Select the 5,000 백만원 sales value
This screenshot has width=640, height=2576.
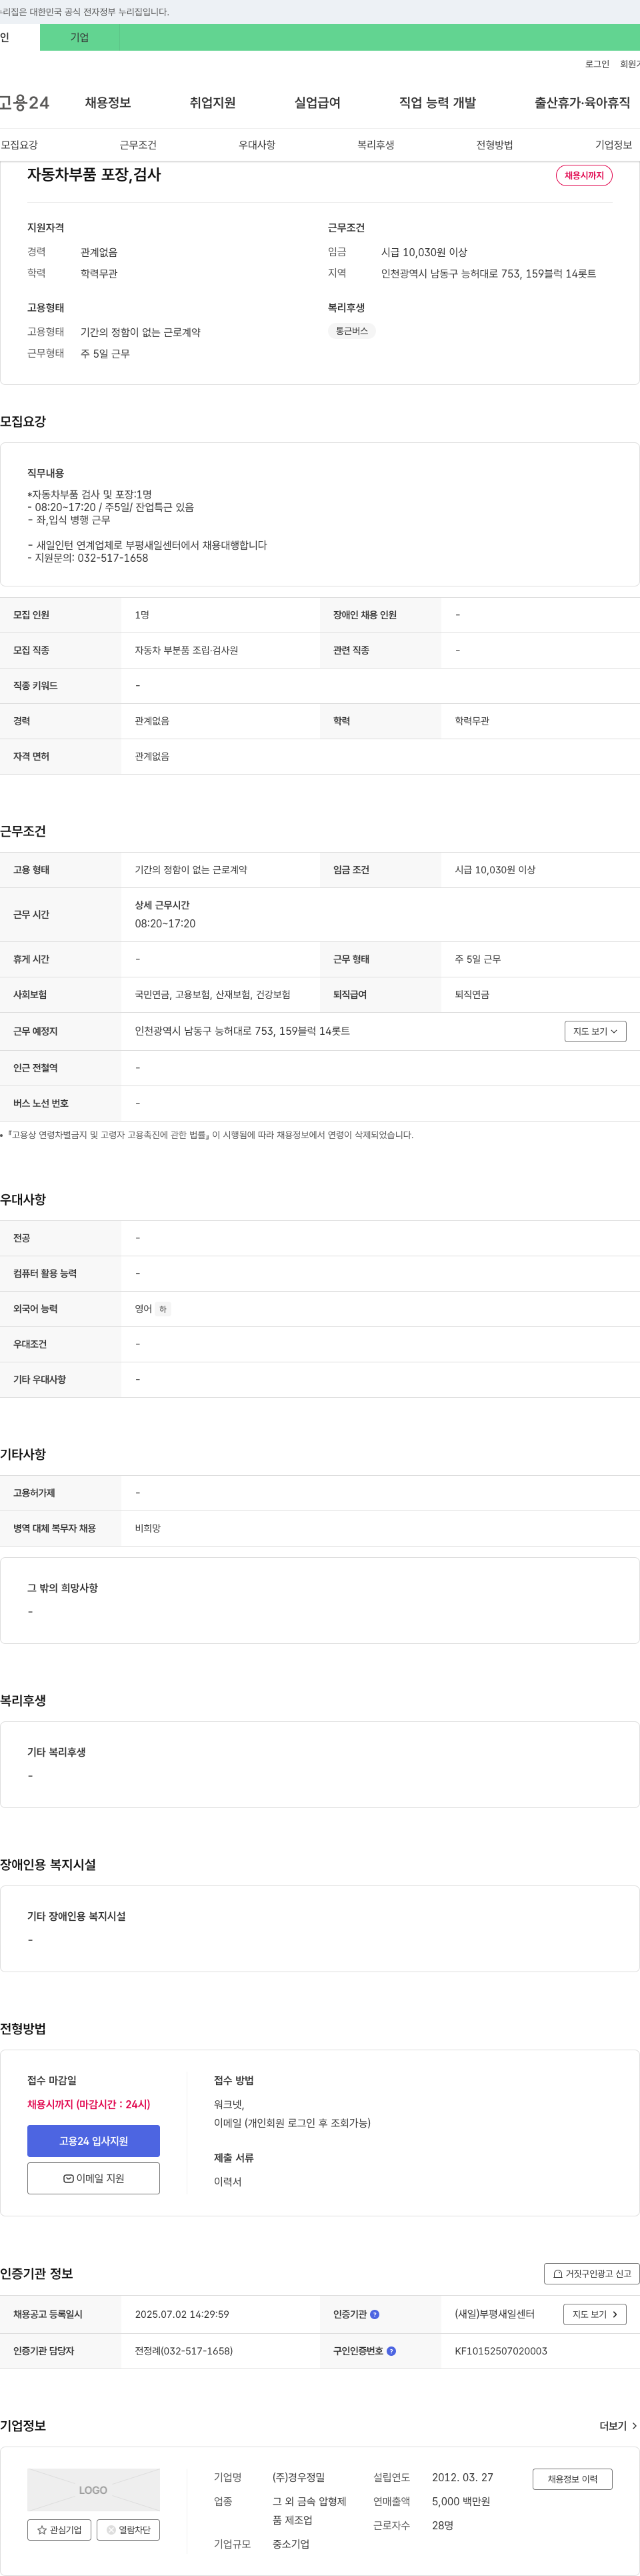click(x=461, y=2501)
